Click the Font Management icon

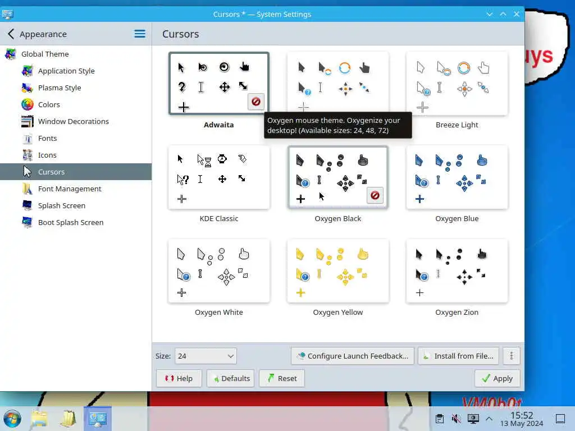[x=27, y=189]
